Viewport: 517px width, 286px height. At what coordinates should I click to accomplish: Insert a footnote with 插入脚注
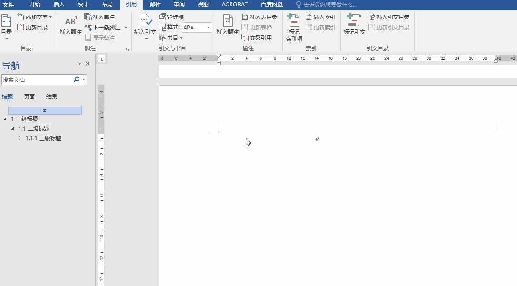point(70,25)
